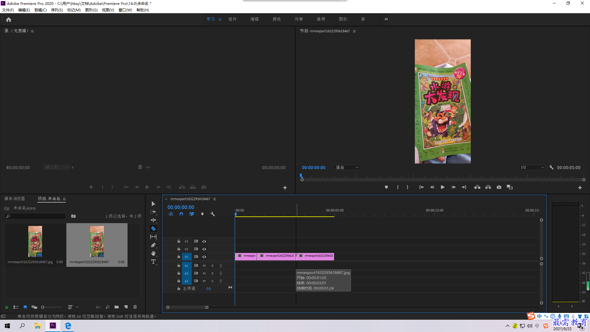The width and height of the screenshot is (590, 332).
Task: Toggle lock on track V1
Action: [179, 257]
